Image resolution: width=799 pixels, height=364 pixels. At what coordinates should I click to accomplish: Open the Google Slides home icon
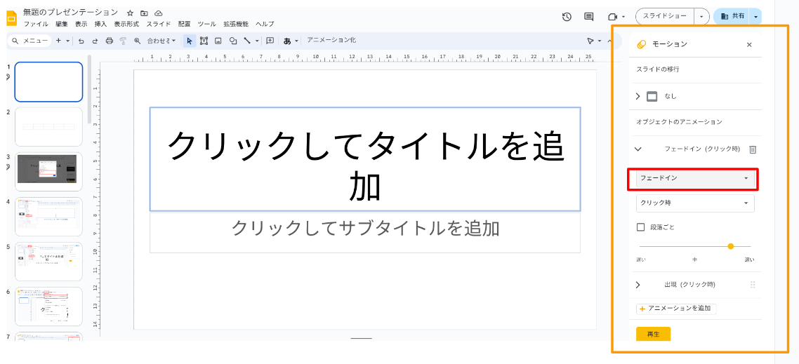click(11, 18)
